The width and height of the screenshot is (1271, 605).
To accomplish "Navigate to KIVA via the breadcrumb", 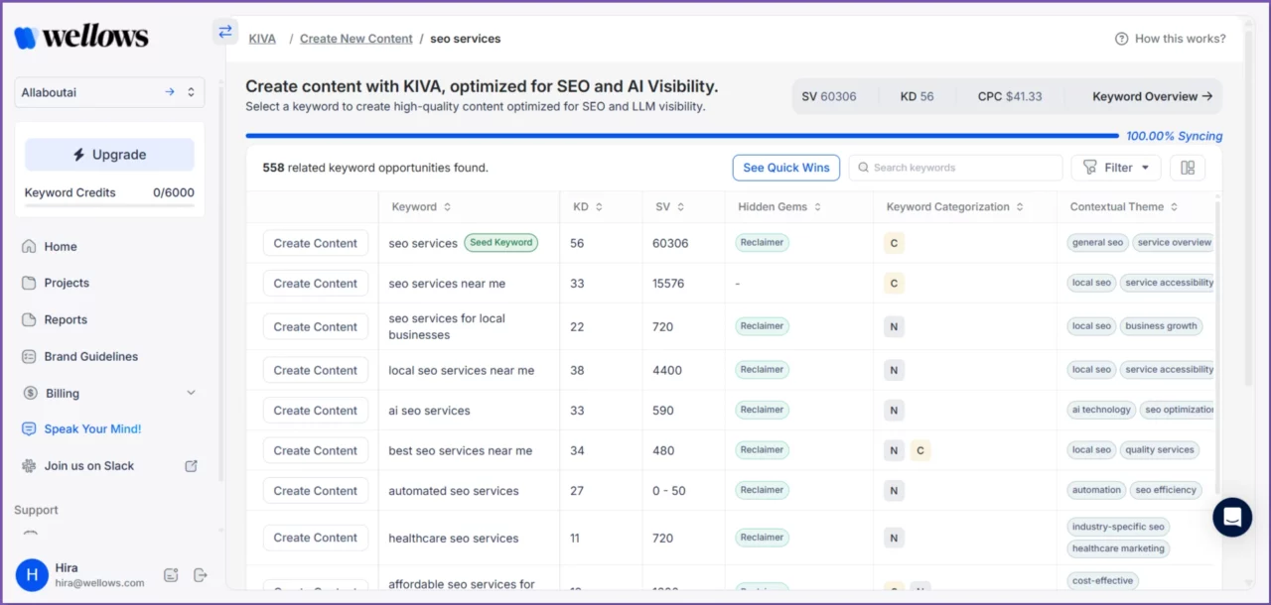I will (x=262, y=38).
